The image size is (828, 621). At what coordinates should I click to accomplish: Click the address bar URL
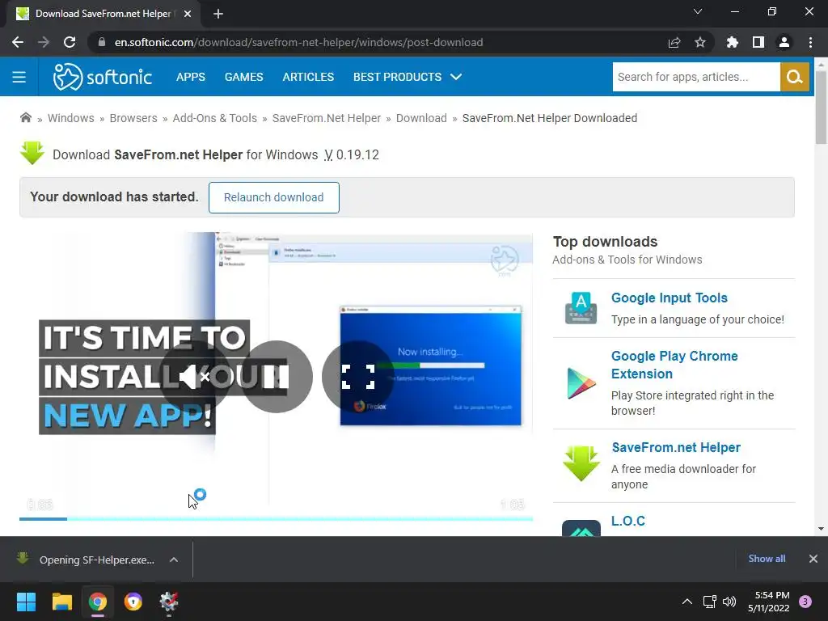(298, 42)
